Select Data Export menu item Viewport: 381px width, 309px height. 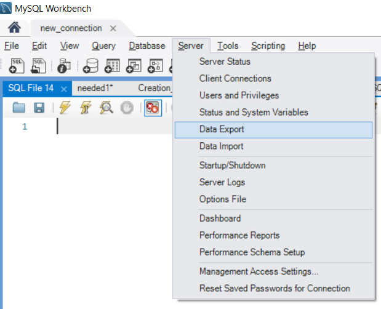click(x=273, y=130)
